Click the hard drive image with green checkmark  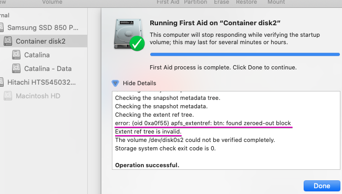(129, 35)
